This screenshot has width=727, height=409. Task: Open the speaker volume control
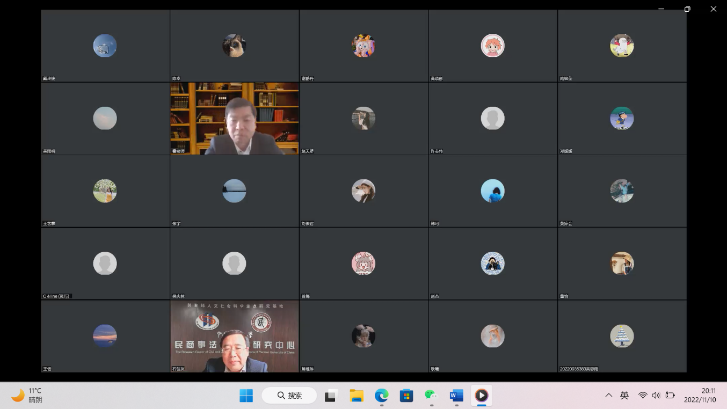[656, 396]
